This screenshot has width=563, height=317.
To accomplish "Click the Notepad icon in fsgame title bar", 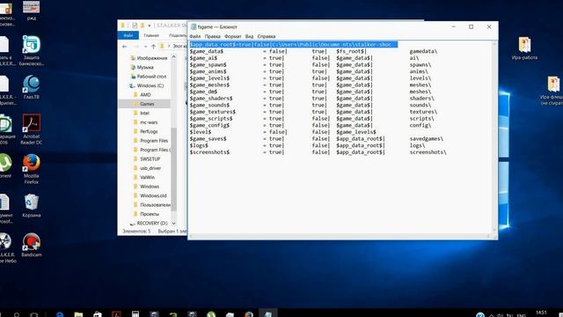I will pyautogui.click(x=194, y=27).
